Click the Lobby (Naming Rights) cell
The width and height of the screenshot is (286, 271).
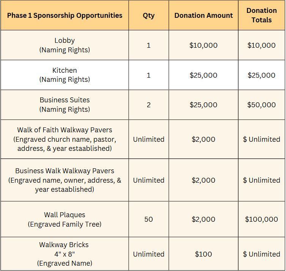click(64, 45)
